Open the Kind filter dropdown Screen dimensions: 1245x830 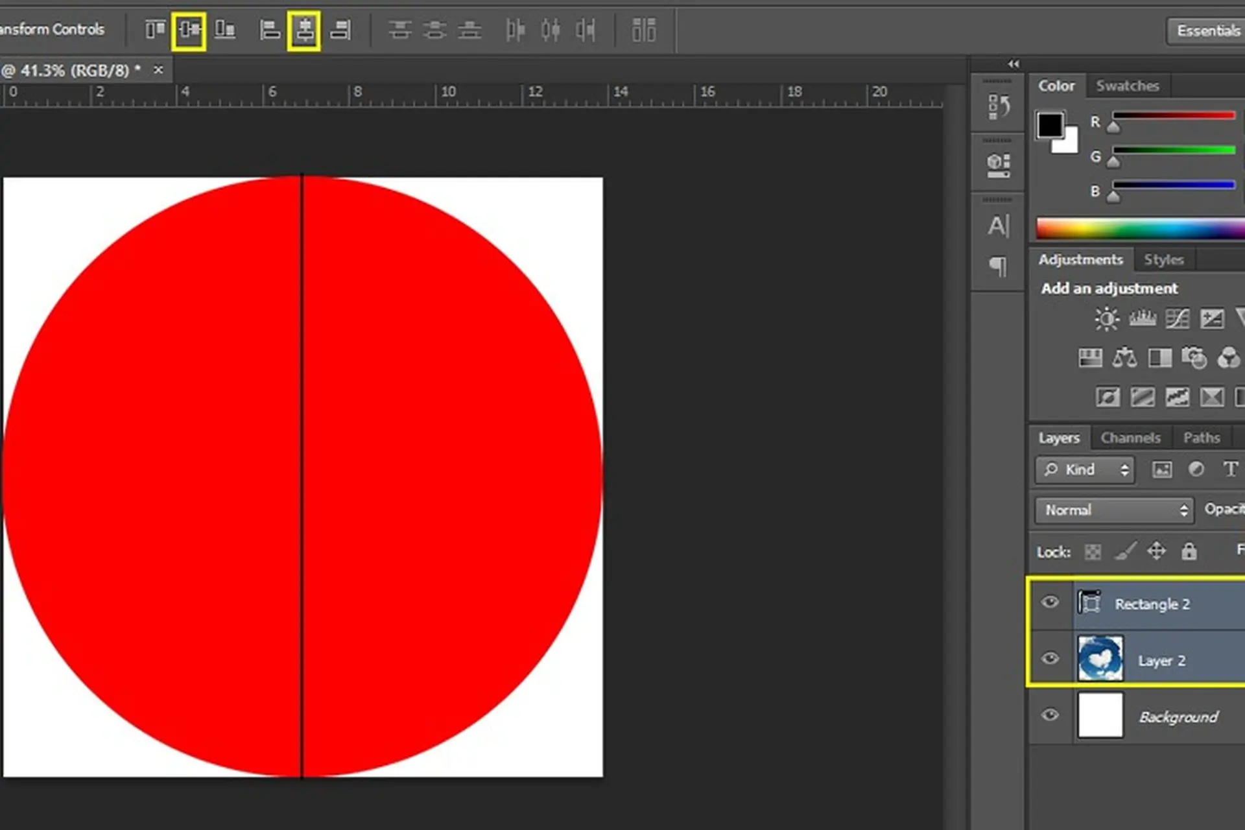1085,469
